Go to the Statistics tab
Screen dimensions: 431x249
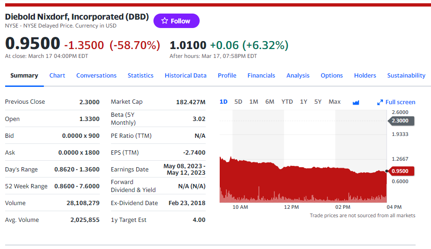coord(140,76)
